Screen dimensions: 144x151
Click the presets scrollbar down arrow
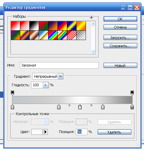[93, 52]
